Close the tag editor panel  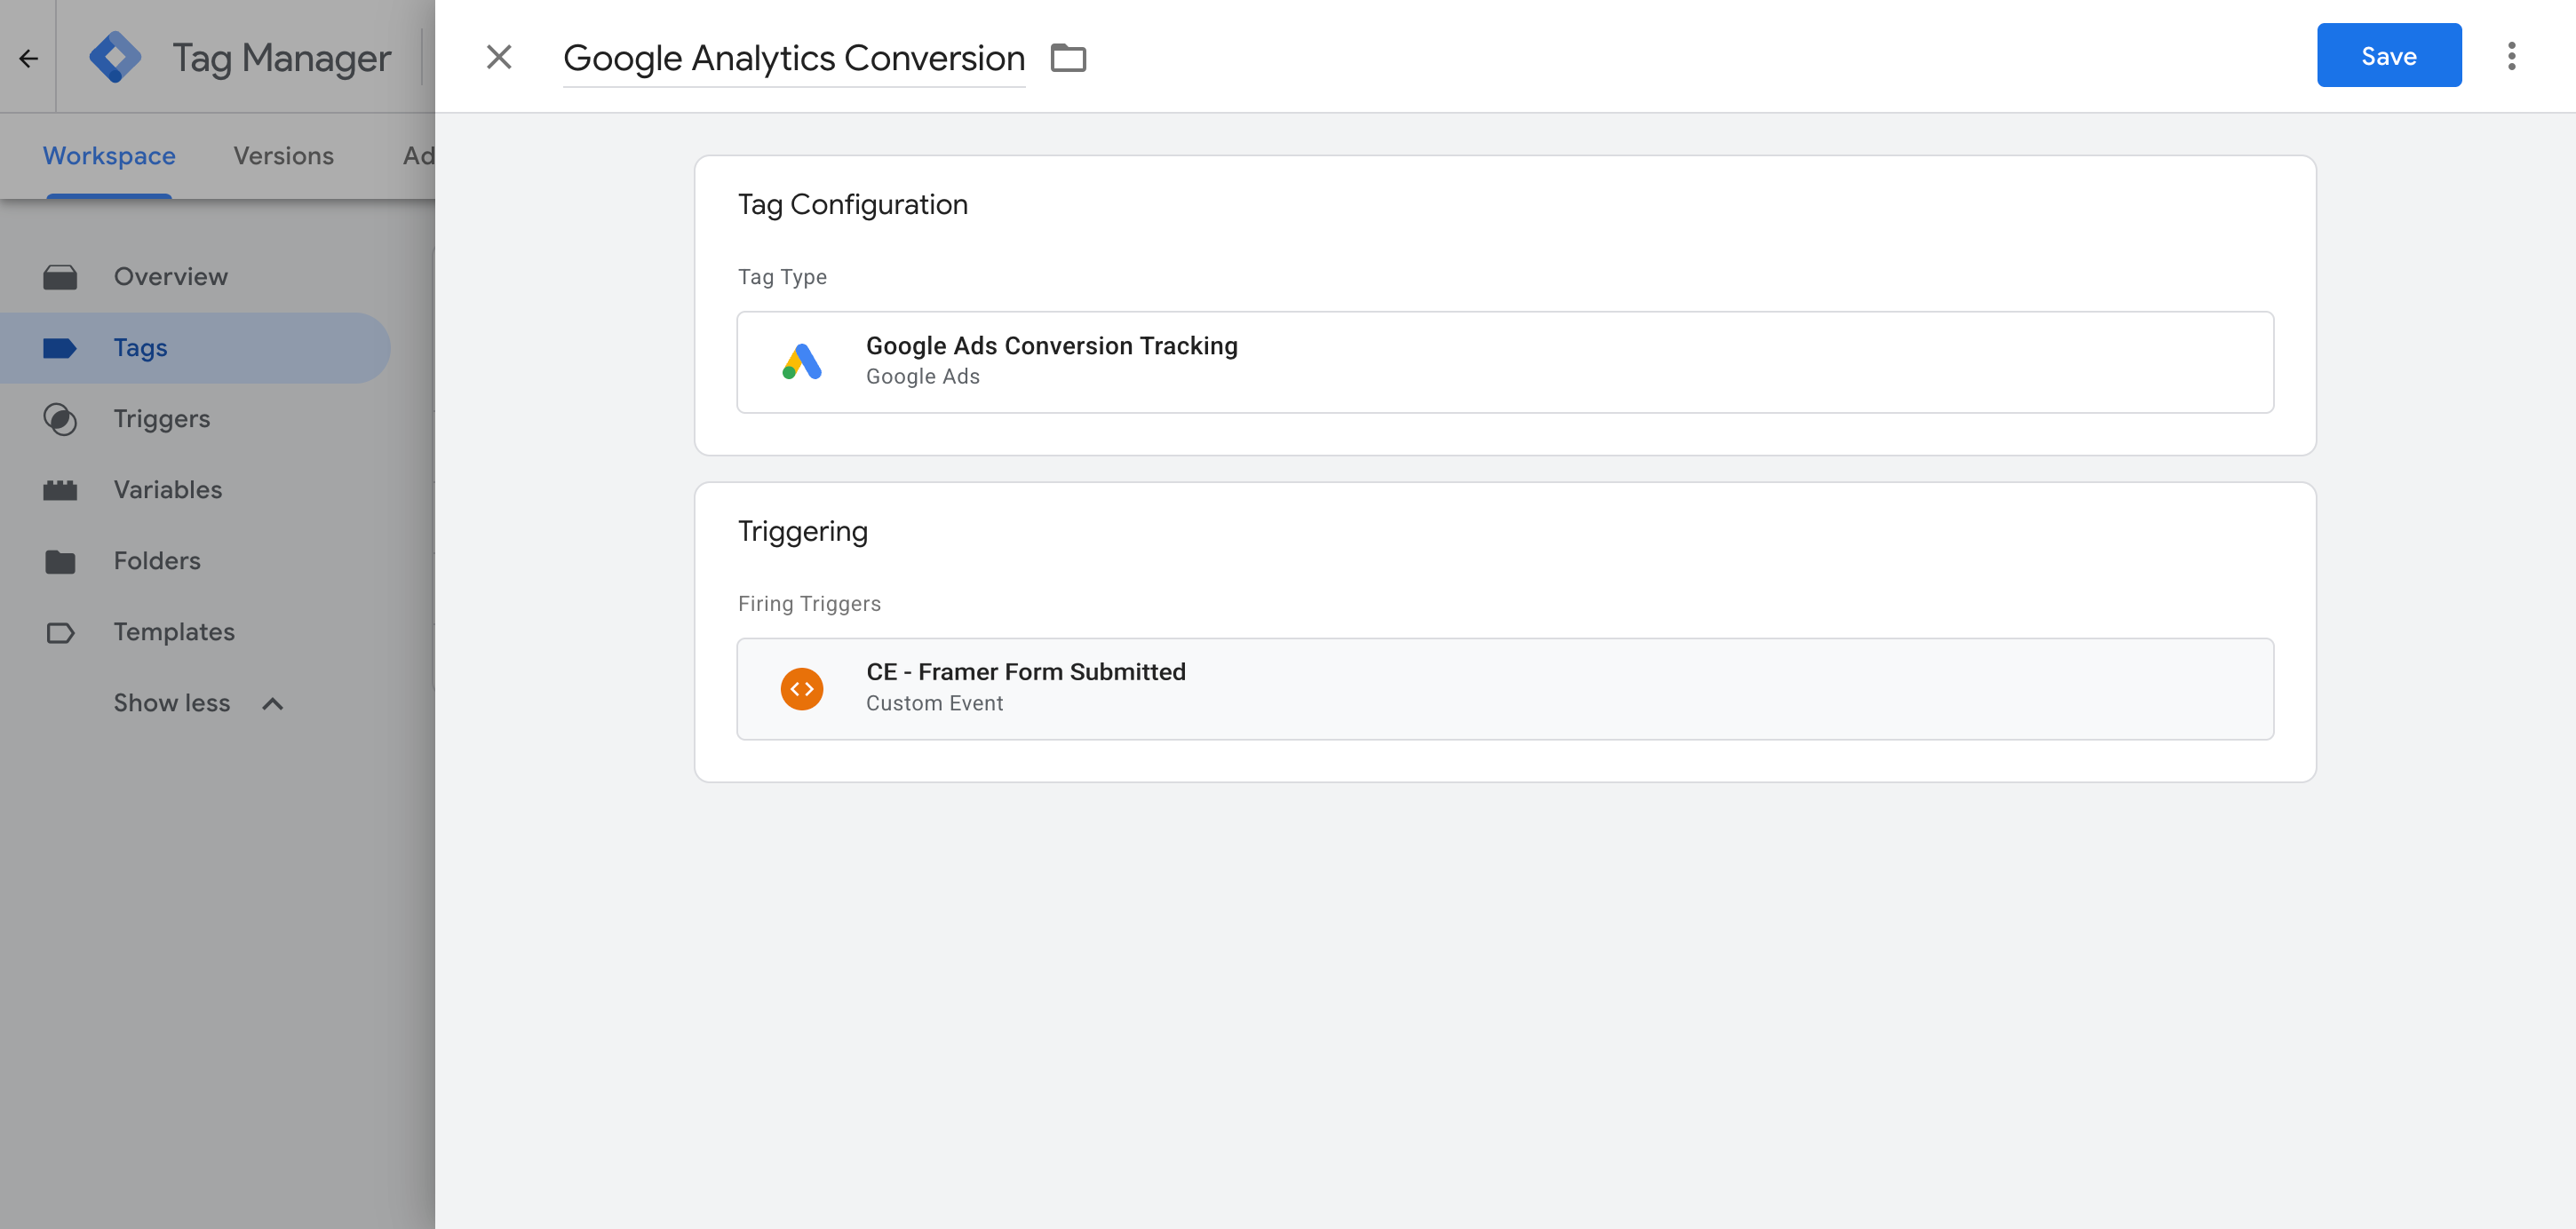[x=499, y=57]
